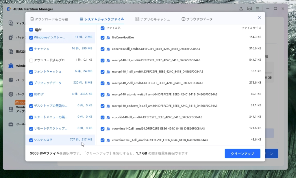Uncheck the vccorlib140.dll file checkbox
The height and width of the screenshot is (178, 296).
click(x=103, y=117)
